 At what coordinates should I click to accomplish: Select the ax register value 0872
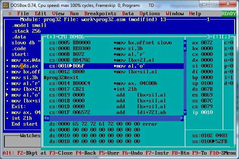[207, 43]
